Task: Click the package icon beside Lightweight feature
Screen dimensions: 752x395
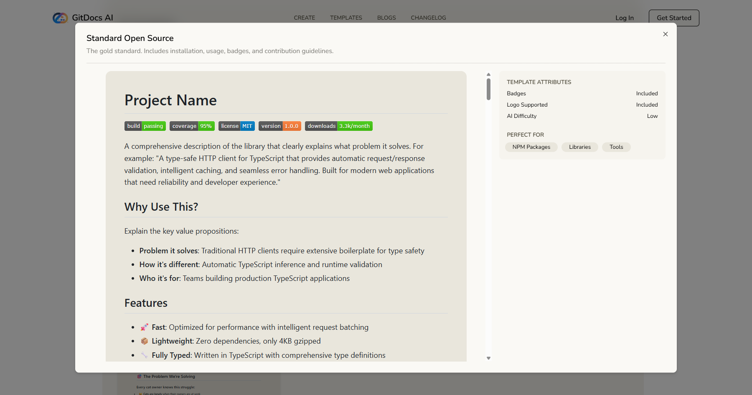Action: (144, 341)
